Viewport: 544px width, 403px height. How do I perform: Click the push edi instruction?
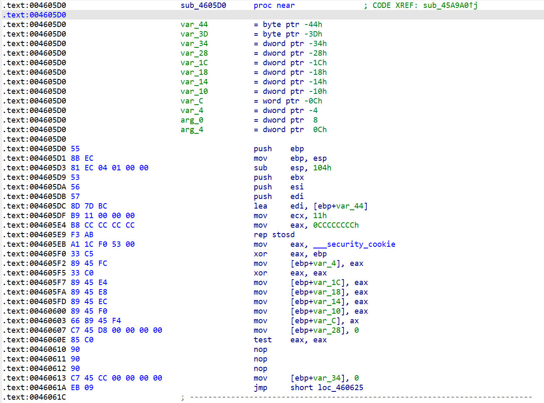(279, 197)
